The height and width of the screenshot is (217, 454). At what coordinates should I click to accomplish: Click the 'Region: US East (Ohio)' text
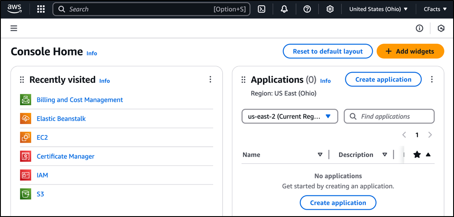point(283,93)
